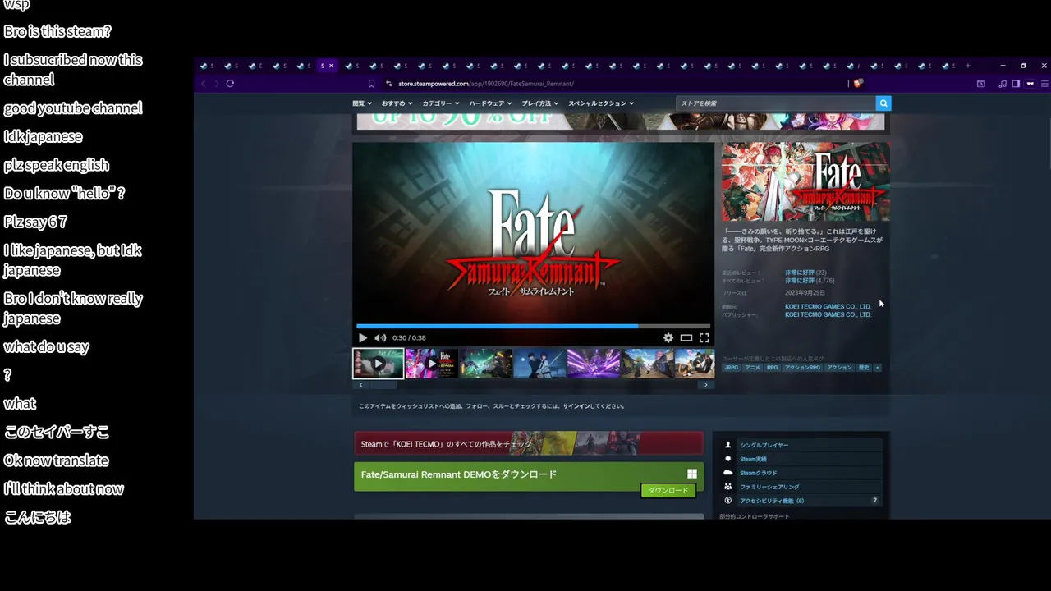Reload the page in the browser
Image resolution: width=1051 pixels, height=591 pixels.
(x=230, y=83)
